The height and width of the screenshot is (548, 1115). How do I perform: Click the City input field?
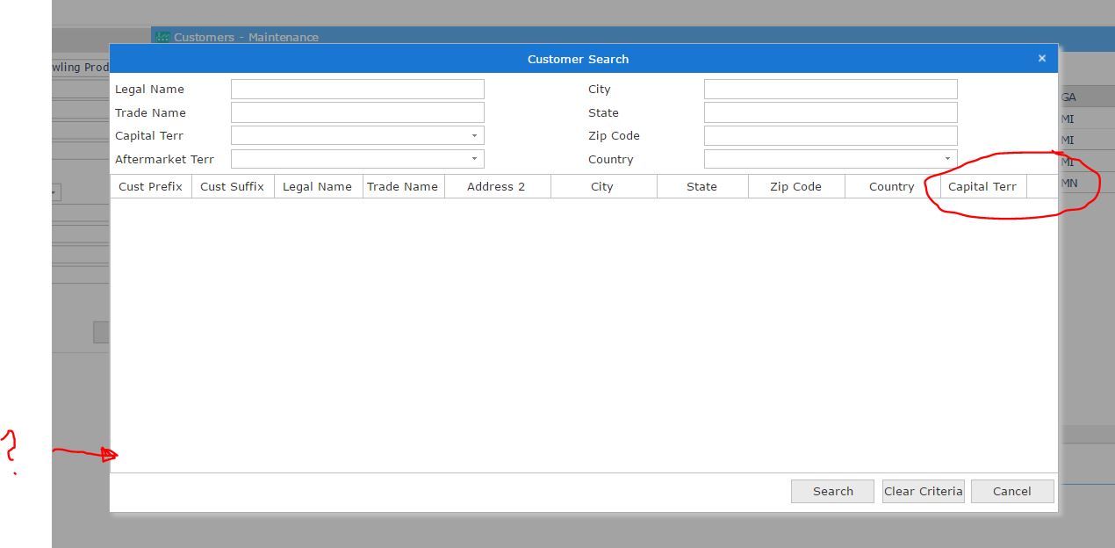pyautogui.click(x=831, y=90)
